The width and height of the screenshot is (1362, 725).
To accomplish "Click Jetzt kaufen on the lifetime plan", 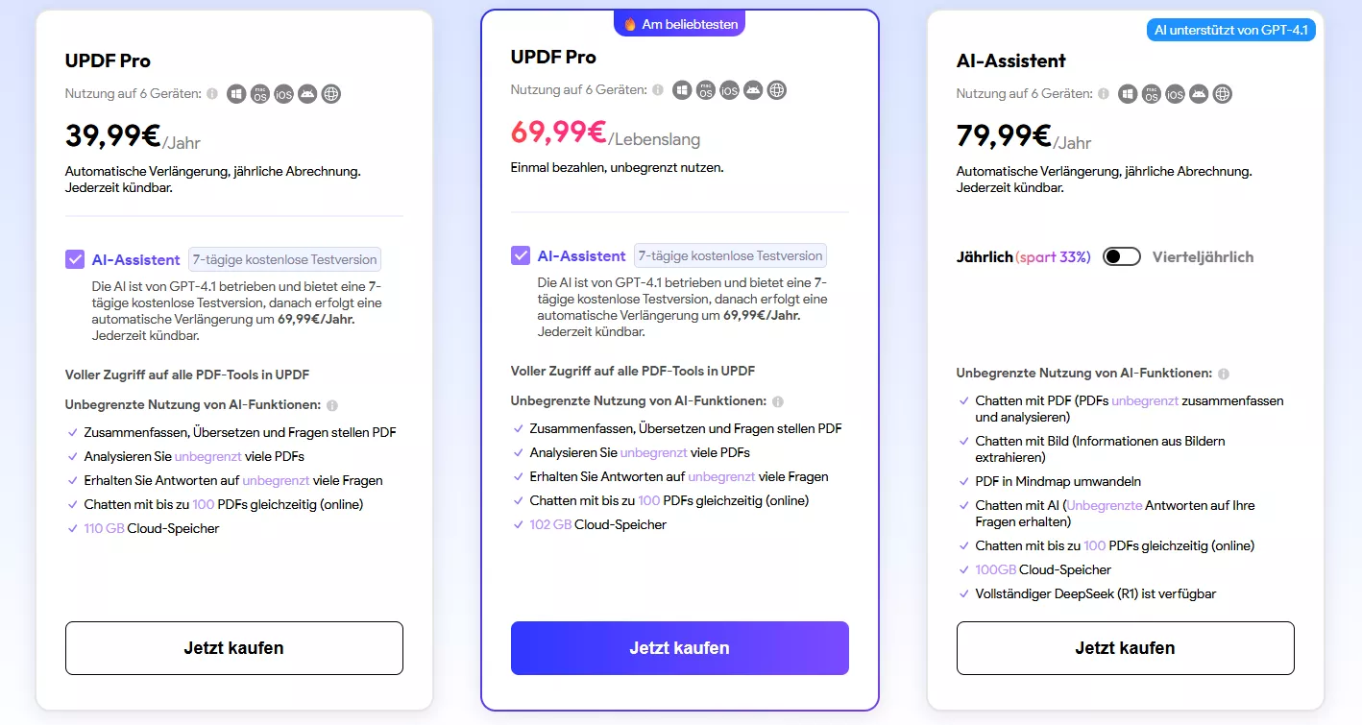I will pos(679,648).
